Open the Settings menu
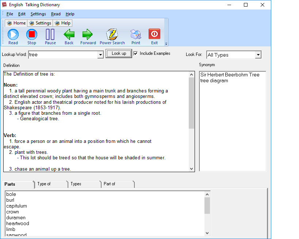 tap(38, 14)
